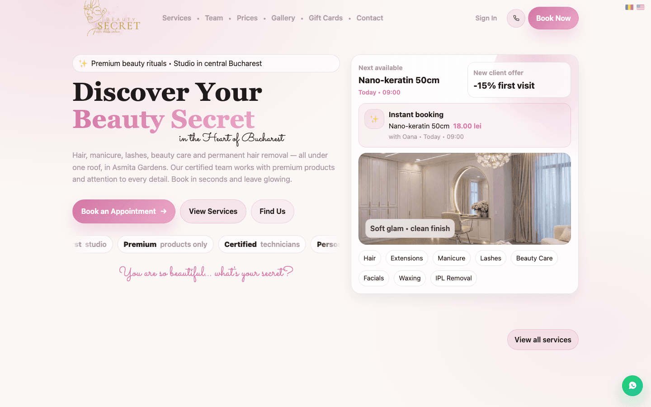
Task: Expand the Gift Cards menu
Action: tap(325, 18)
